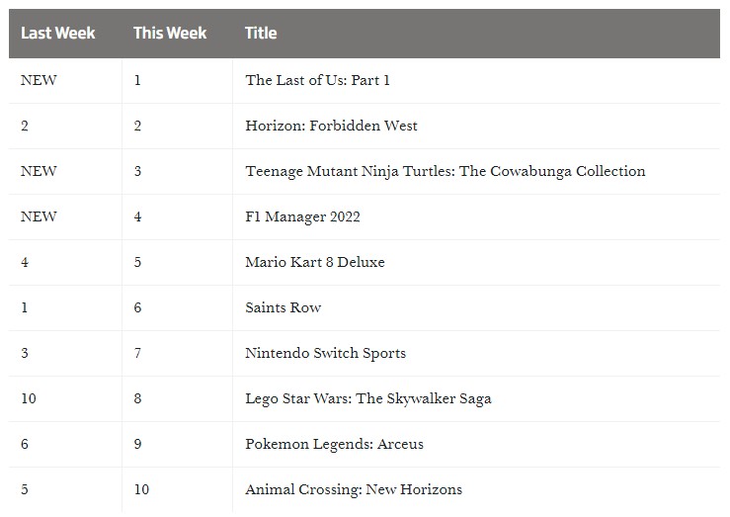Viewport: 730px width, 517px height.
Task: Click This Week rank for Animal Crossing
Action: tap(141, 489)
